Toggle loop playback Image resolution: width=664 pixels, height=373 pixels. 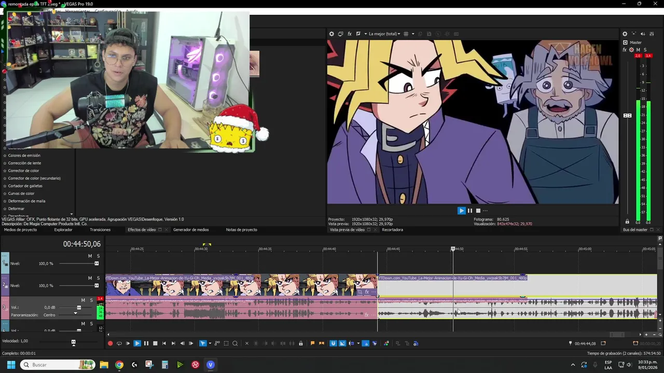[119, 343]
